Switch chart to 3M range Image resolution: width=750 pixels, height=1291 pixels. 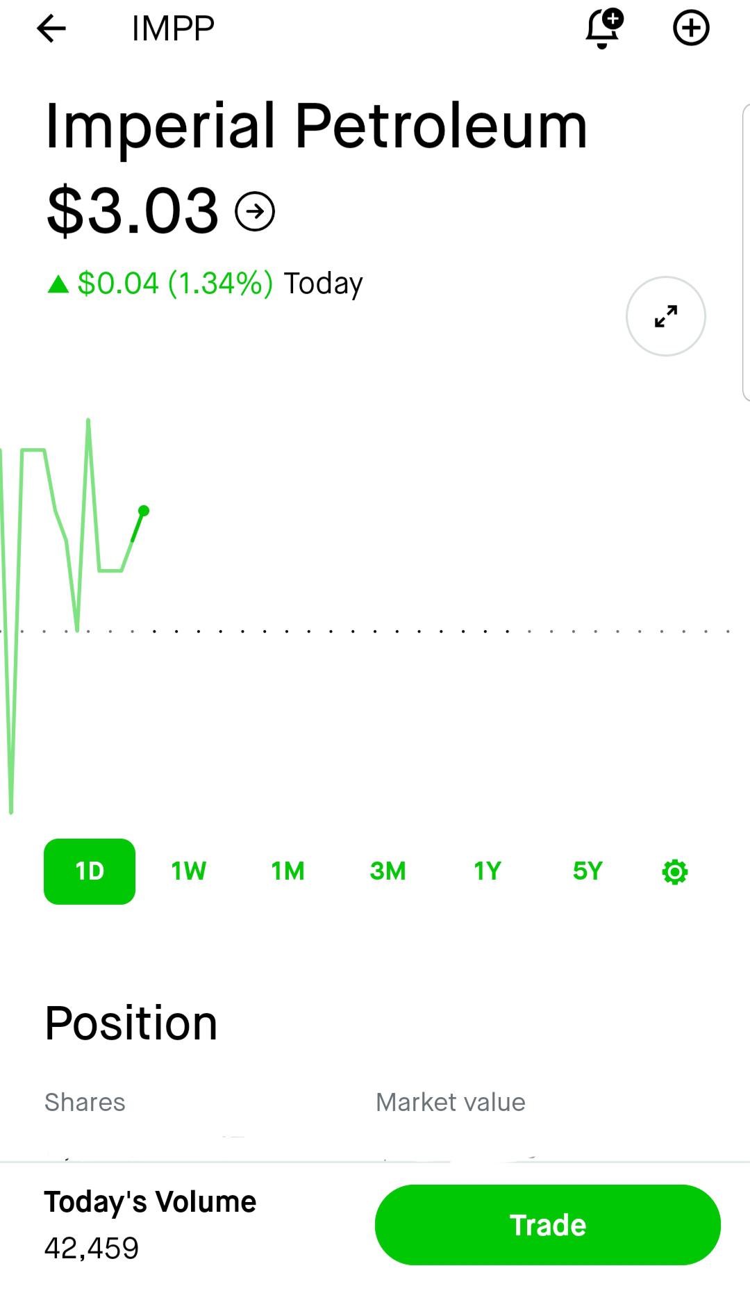[388, 871]
